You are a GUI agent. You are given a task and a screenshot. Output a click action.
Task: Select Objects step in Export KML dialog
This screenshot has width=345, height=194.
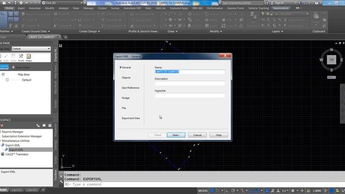click(x=126, y=78)
